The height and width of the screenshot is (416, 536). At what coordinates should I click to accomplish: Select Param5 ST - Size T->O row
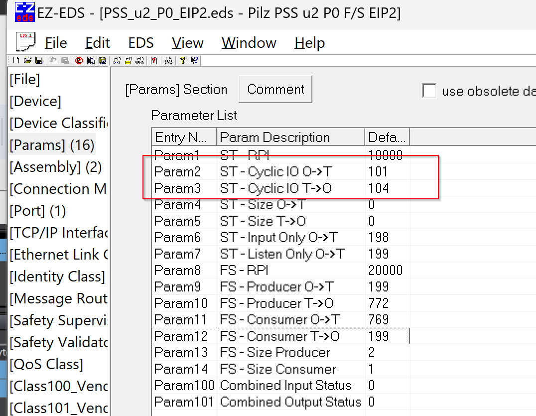point(281,221)
